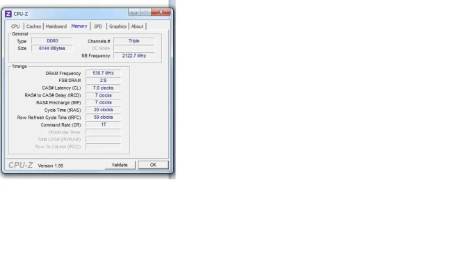Click the 530.7 MHz DRAM Frequency value
The image size is (475, 267).
point(104,73)
